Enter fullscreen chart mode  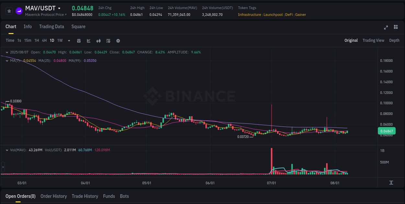(386, 28)
